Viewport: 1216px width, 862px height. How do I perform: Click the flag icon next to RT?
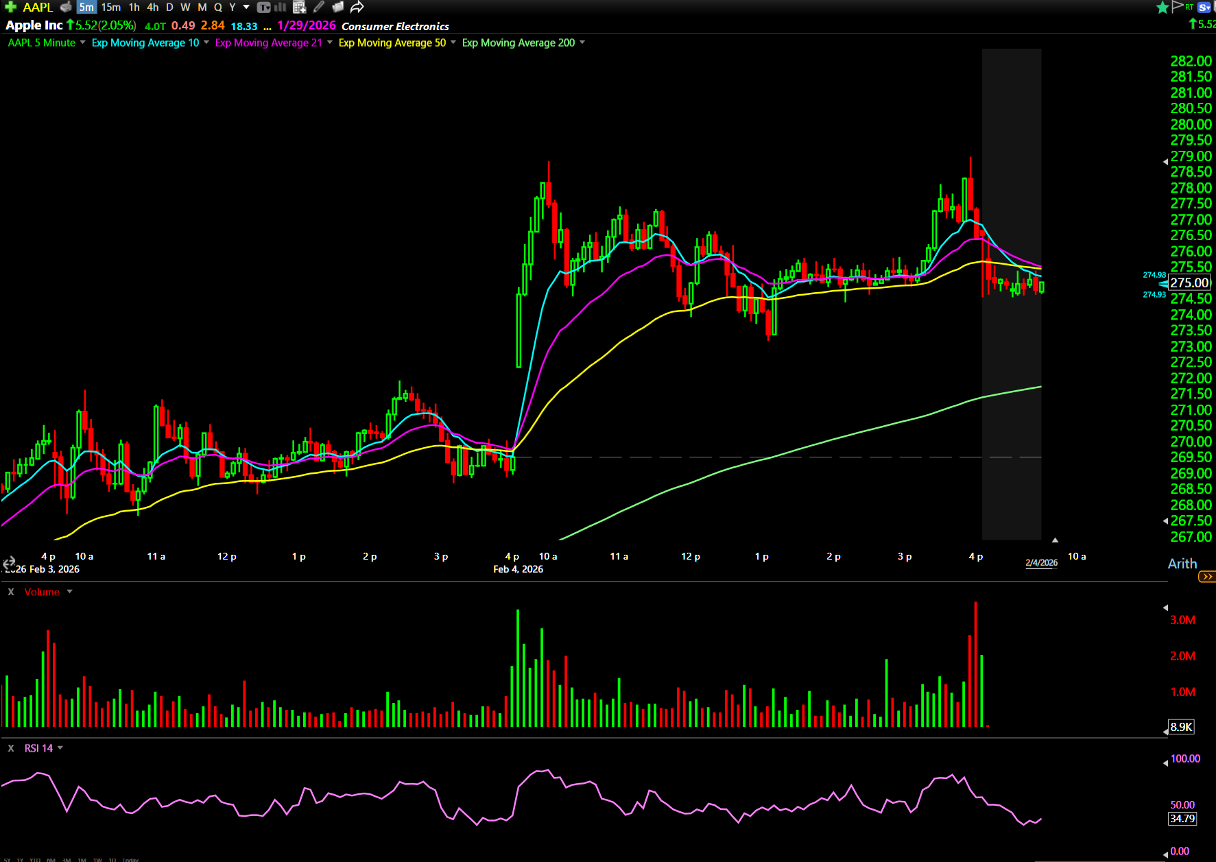coord(1178,7)
